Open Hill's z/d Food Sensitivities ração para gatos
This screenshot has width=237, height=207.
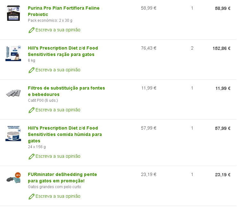(x=63, y=51)
